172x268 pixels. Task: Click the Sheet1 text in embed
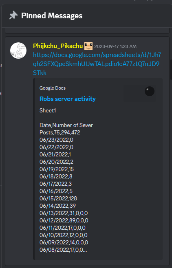point(48,111)
